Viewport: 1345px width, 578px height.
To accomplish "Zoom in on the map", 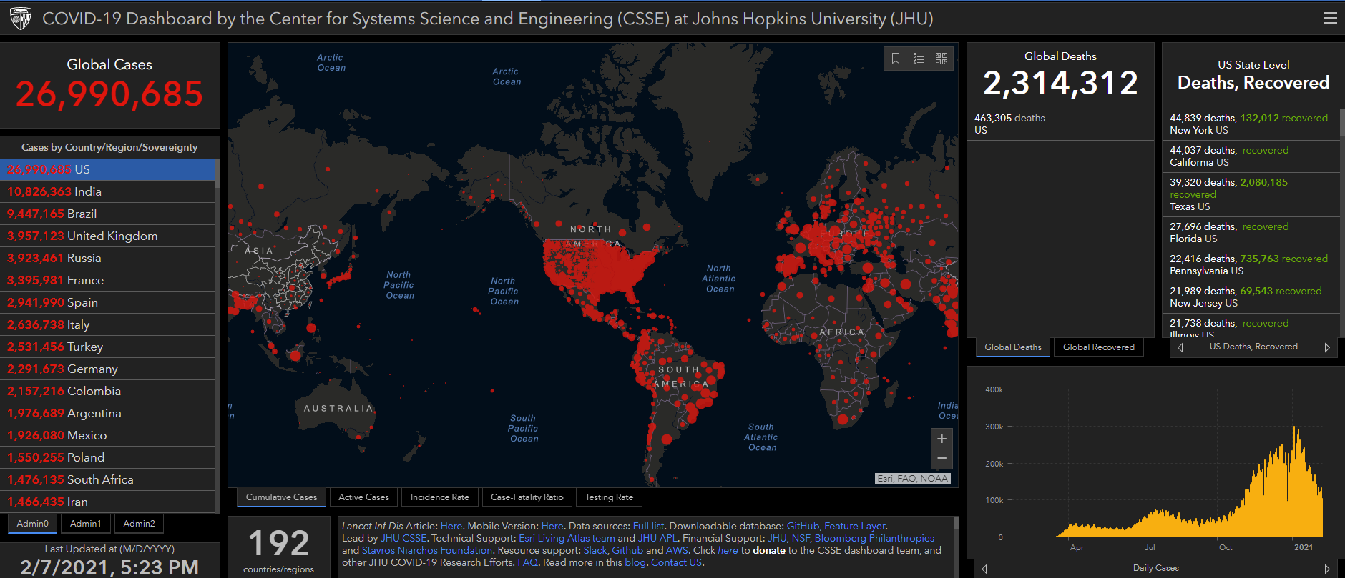I will pyautogui.click(x=942, y=439).
